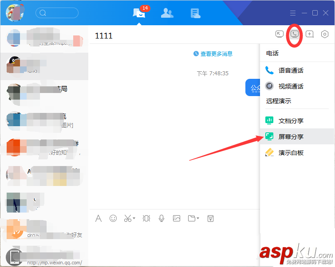Viewport: 335px width, 267px height.
Task: Switch to the contacts tab
Action: point(167,13)
